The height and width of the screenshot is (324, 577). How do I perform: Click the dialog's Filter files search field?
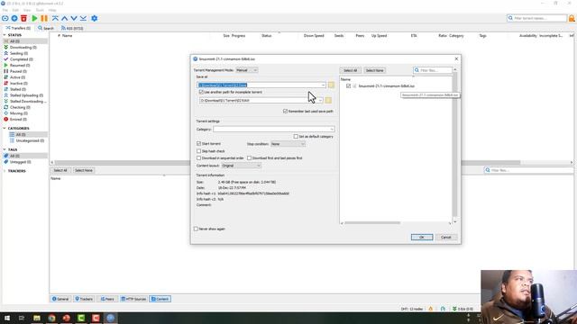[x=433, y=70]
